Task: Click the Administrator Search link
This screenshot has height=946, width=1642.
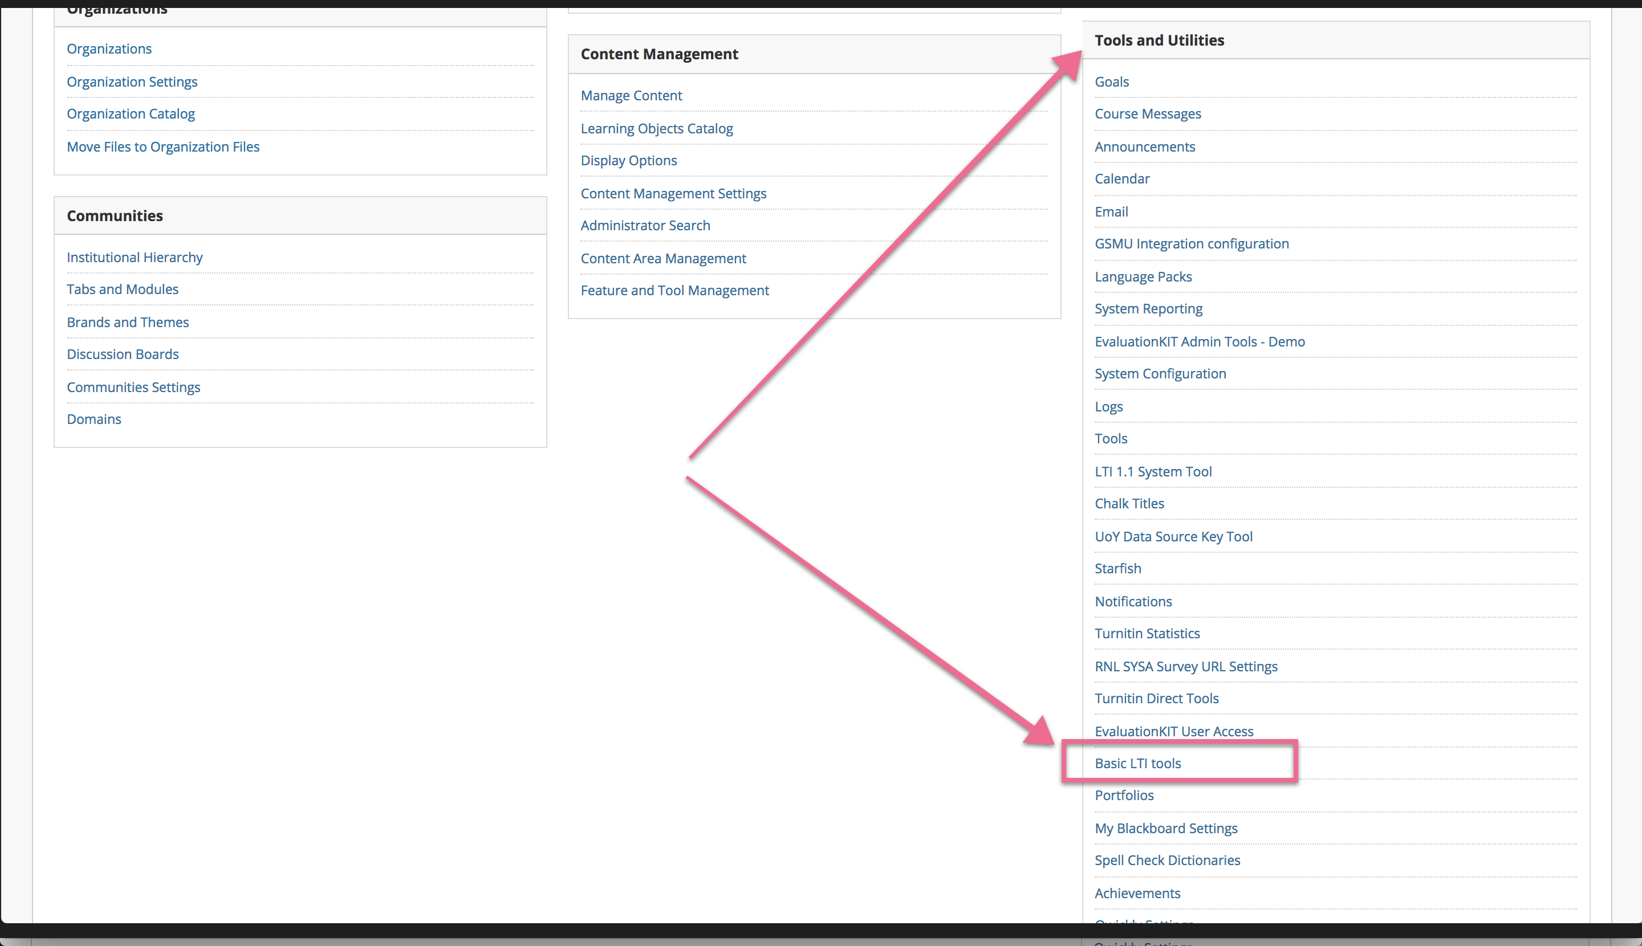Action: click(x=645, y=226)
